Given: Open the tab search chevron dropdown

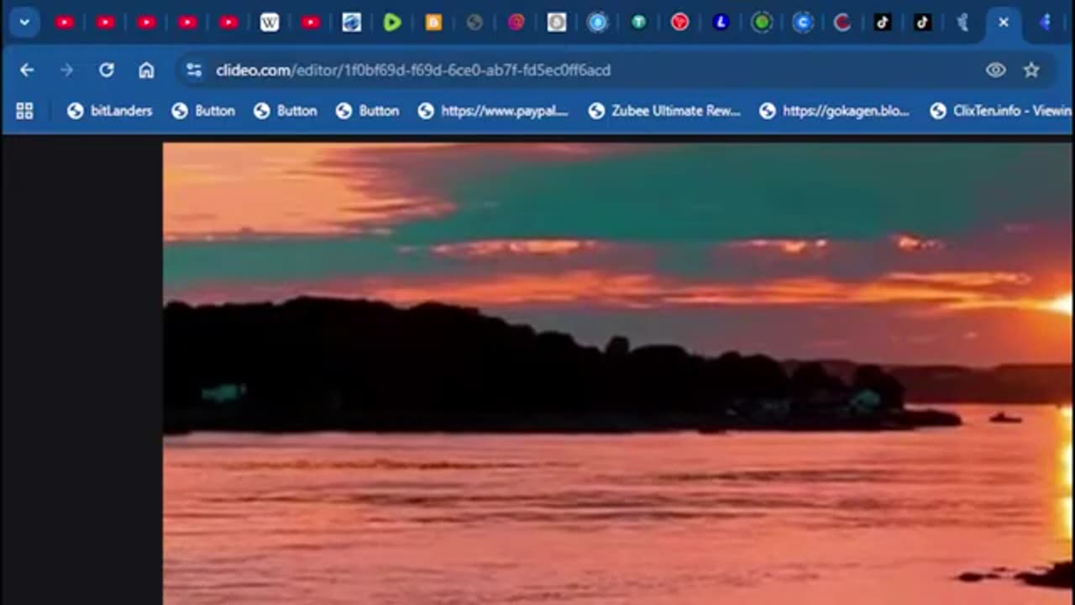Looking at the screenshot, I should pos(24,23).
